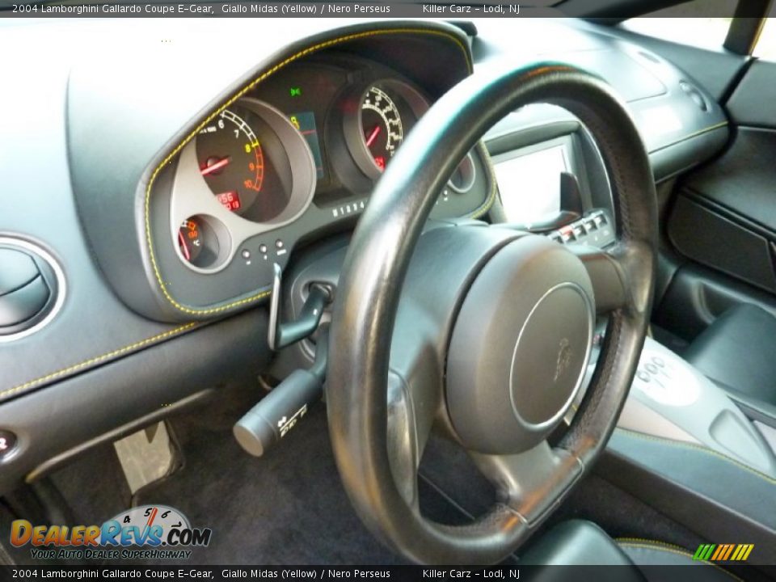The image size is (776, 582).
Task: Click the Lamborghini bull emblem on the steering wheel hub
Action: click(563, 359)
